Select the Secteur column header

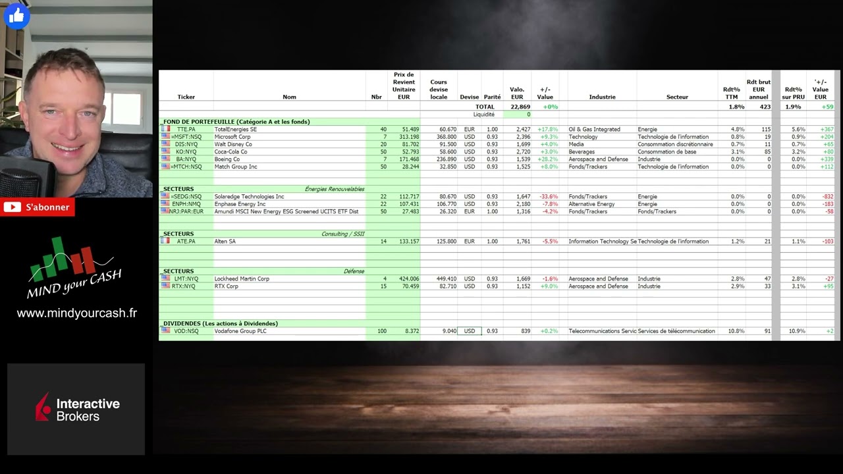pos(677,97)
